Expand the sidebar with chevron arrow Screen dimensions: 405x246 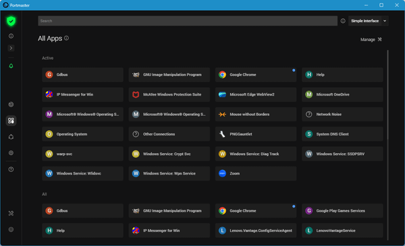[11, 49]
